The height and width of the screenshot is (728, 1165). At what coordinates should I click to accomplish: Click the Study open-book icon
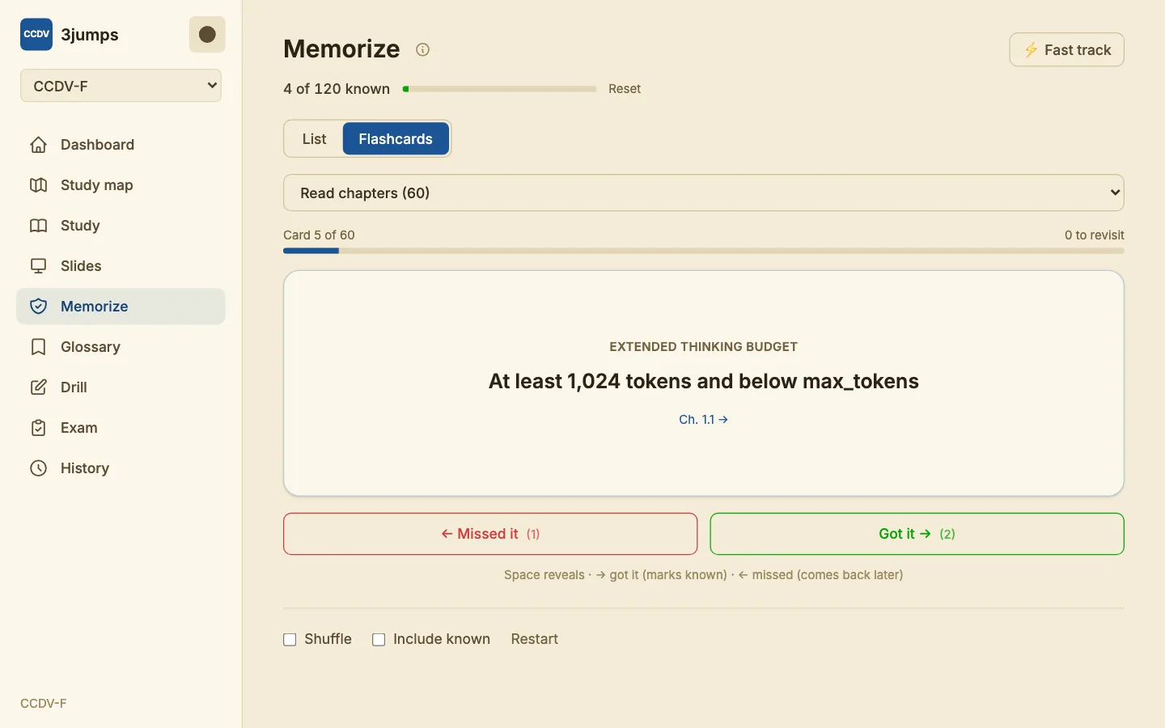click(x=38, y=226)
